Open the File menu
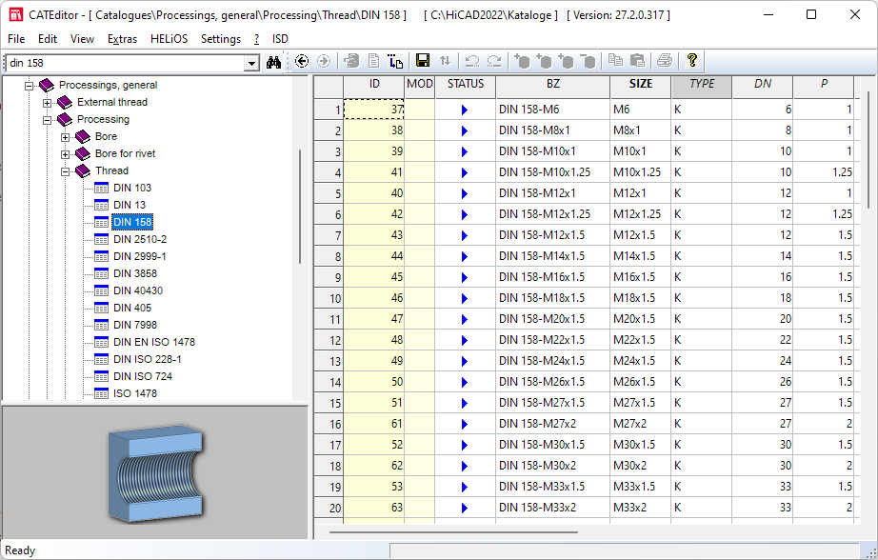878x560 pixels. coord(16,39)
